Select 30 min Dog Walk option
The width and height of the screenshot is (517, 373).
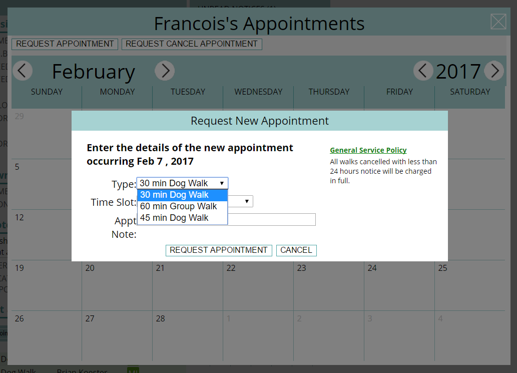tap(182, 195)
